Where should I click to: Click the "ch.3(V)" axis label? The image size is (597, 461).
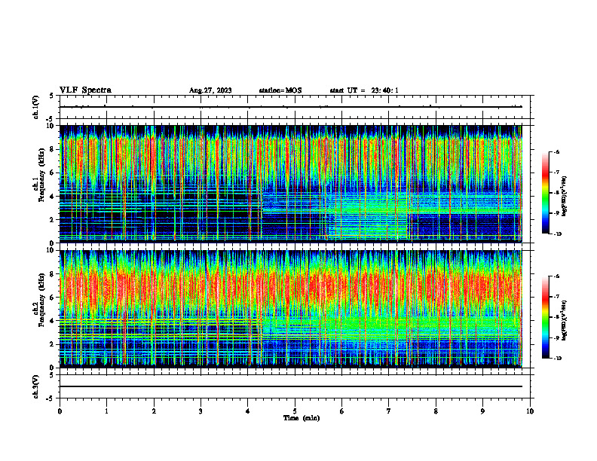[x=36, y=386]
